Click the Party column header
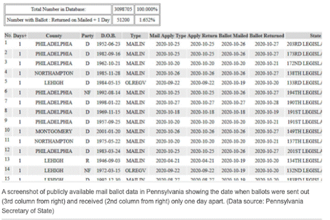 point(87,36)
